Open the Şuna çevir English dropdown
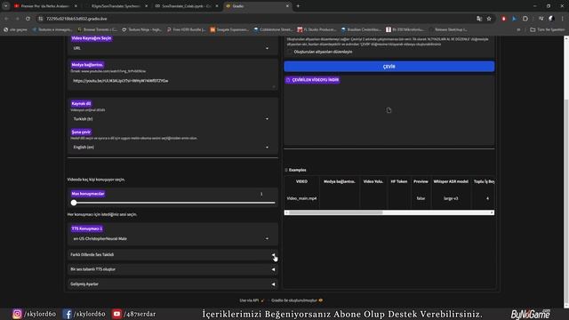 coord(172,147)
